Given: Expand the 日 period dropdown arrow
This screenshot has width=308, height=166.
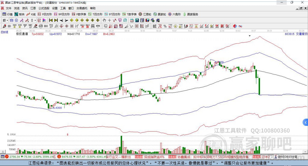Looking at the screenshot, I should point(7,20).
